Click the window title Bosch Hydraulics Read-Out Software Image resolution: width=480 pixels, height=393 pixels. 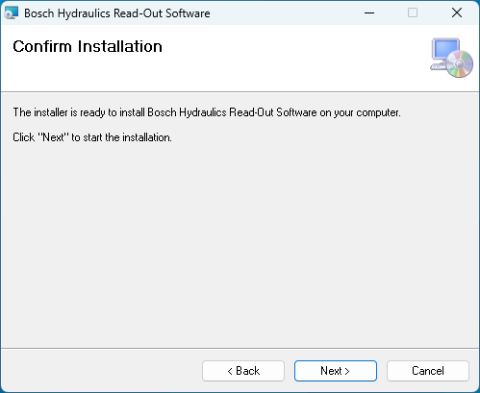pos(117,13)
